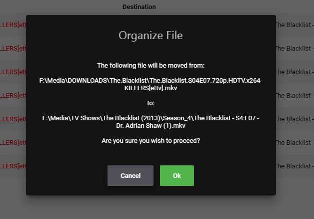Screen dimensions: 314x219
Task: Select first row's red source filename at left
Action: pos(12,25)
